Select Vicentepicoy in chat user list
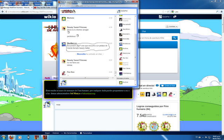Viewport: 224px width, 140px height. (x=125, y=73)
